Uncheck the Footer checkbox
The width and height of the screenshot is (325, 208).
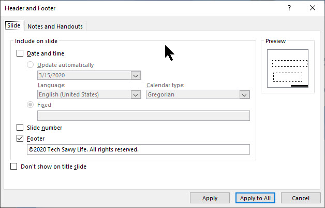(x=20, y=138)
